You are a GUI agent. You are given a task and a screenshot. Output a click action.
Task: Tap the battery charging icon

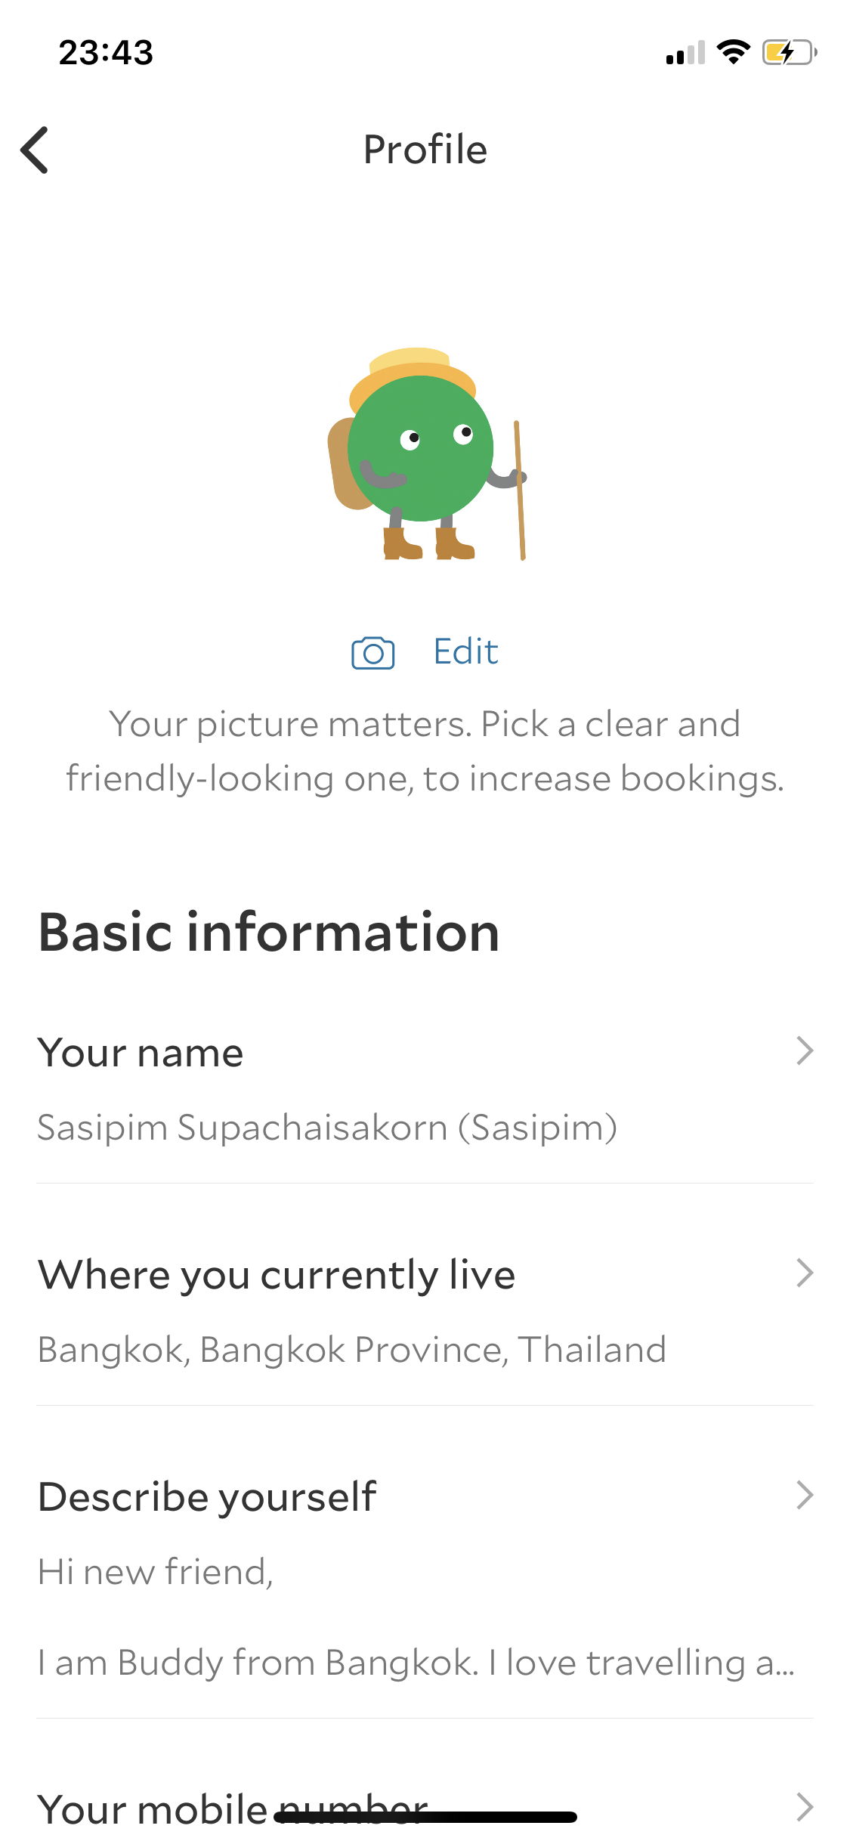pyautogui.click(x=789, y=52)
